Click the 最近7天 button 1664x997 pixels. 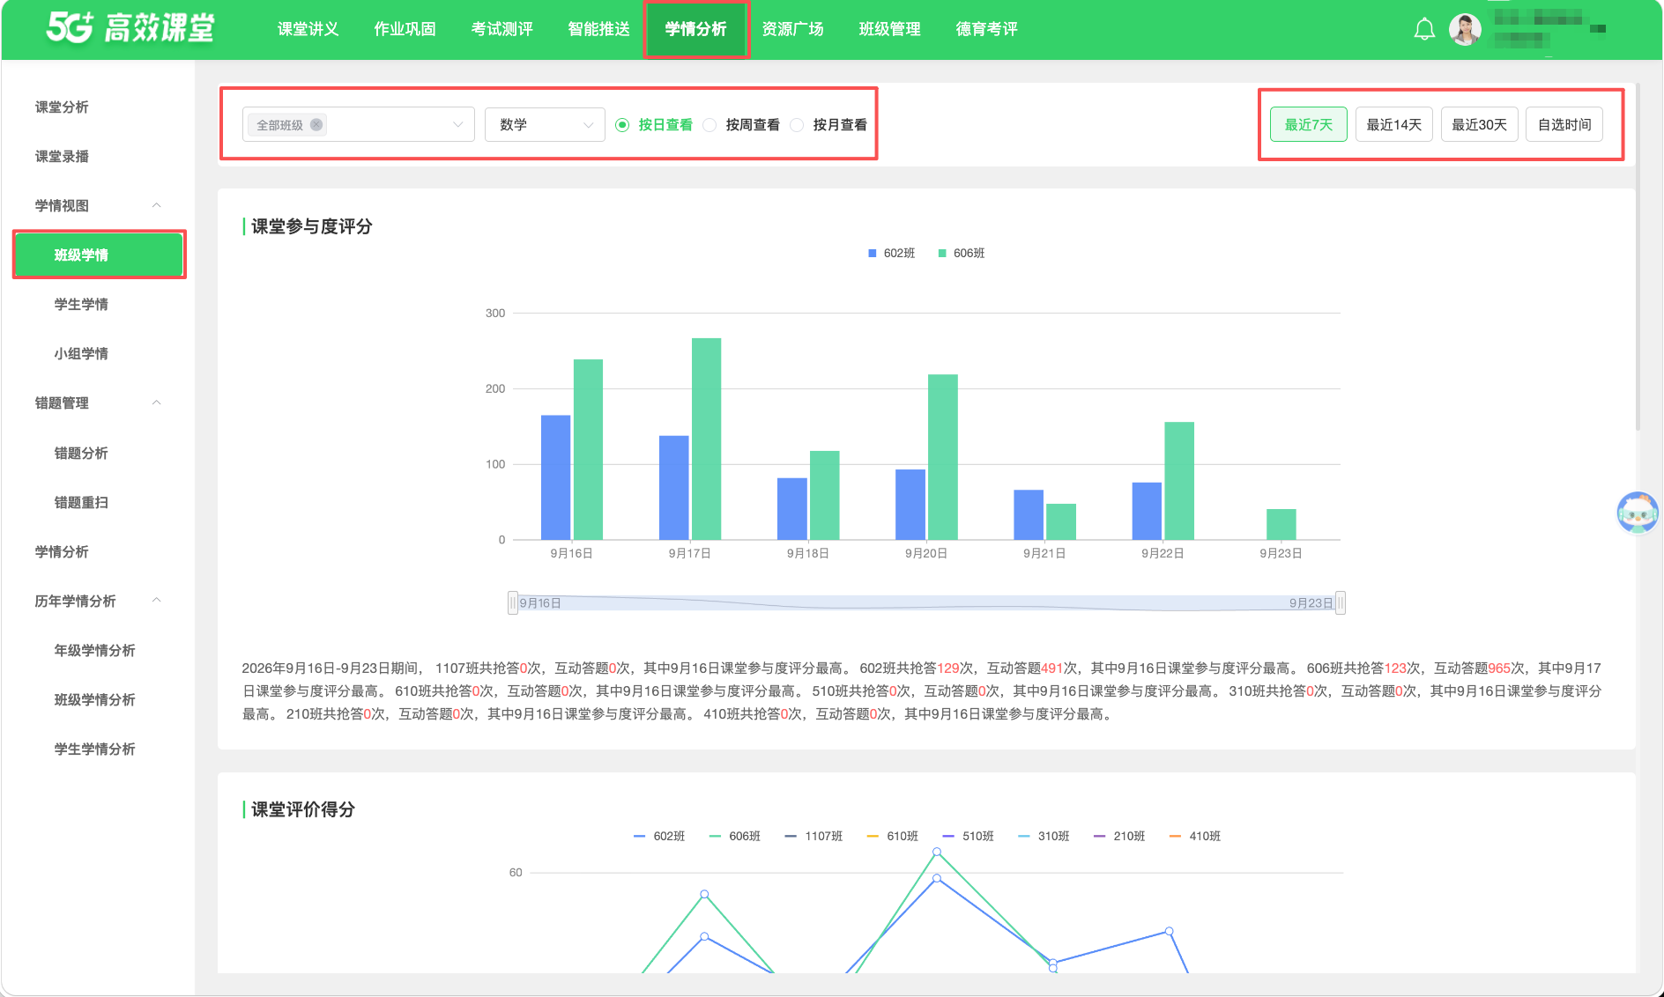click(1308, 124)
